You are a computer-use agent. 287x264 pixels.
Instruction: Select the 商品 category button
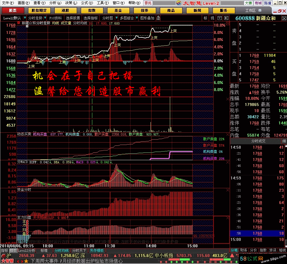[x=171, y=11]
